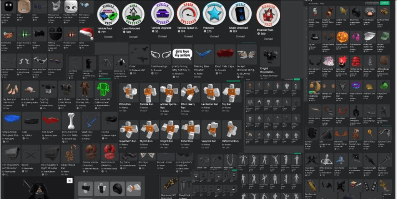Select the Stylish Run animation

(x=149, y=130)
